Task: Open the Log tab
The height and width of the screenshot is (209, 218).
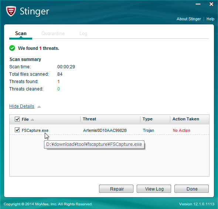Action: click(83, 34)
